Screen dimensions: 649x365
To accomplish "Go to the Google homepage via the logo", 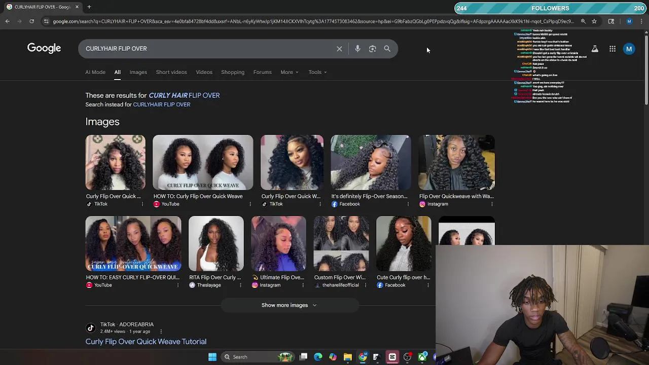I will 44,48.
